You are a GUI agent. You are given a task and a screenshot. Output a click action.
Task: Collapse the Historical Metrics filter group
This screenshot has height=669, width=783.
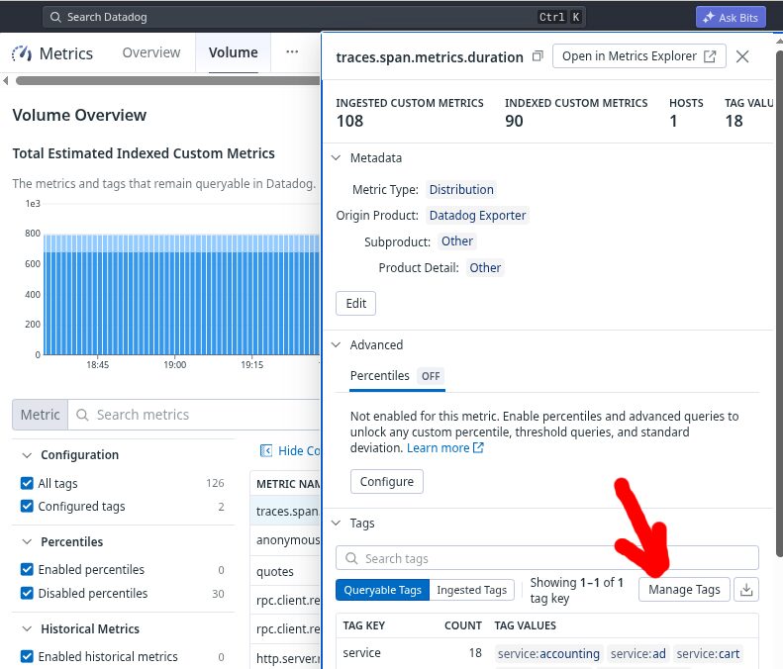[27, 629]
